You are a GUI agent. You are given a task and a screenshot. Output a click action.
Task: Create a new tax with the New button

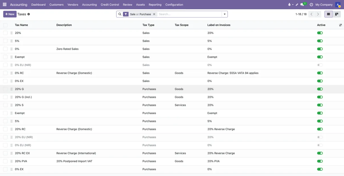pos(10,14)
